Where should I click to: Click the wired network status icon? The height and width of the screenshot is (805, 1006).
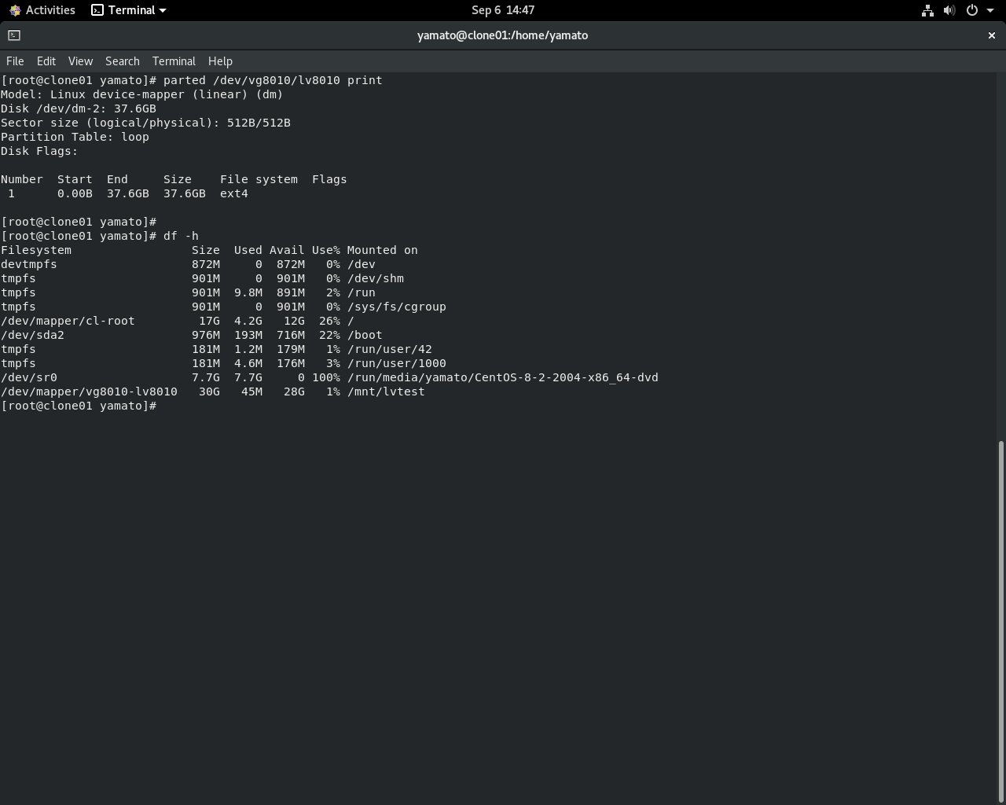927,10
